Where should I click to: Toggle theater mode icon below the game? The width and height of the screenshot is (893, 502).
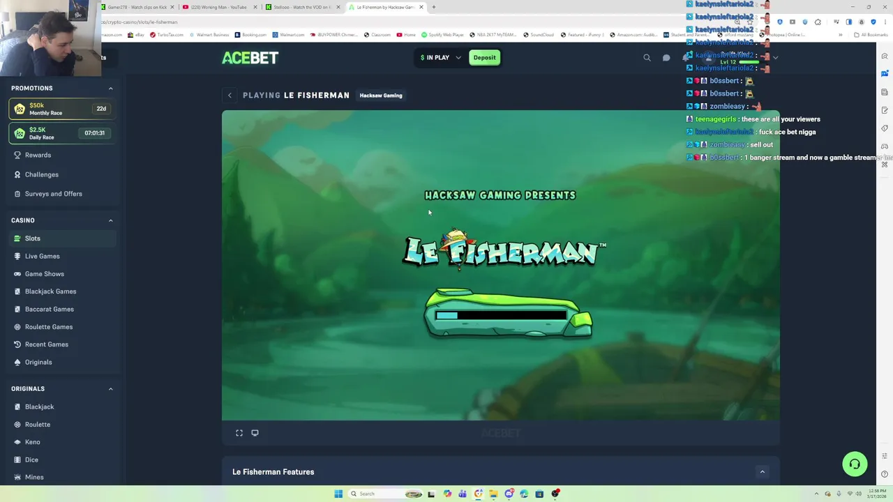tap(255, 433)
